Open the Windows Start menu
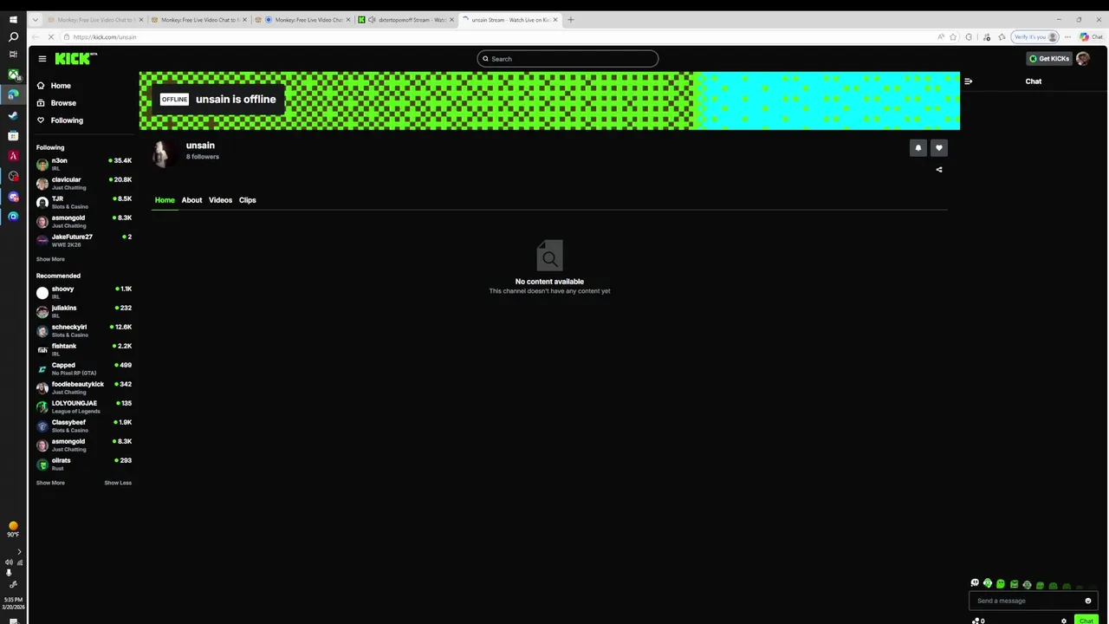Image resolution: width=1109 pixels, height=624 pixels. click(13, 19)
